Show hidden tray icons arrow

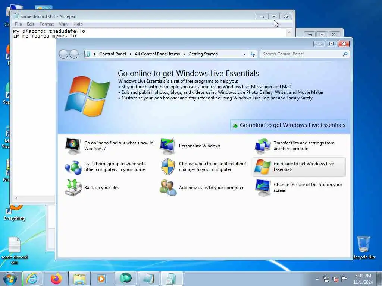(x=317, y=279)
